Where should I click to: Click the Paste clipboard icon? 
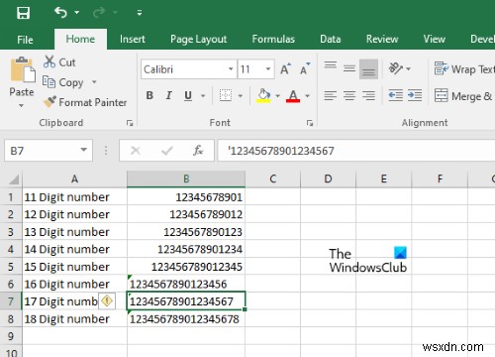coord(22,69)
